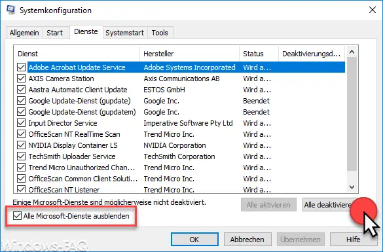Uncheck Trend Micro Unauthorized Change checkbox
Viewport: 383px width, 252px height.
[21, 168]
